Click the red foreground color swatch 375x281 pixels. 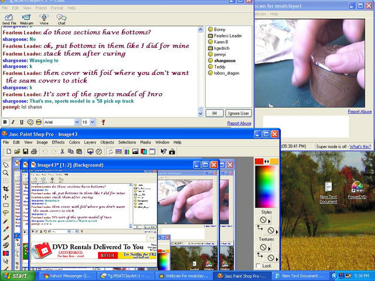coord(259,162)
